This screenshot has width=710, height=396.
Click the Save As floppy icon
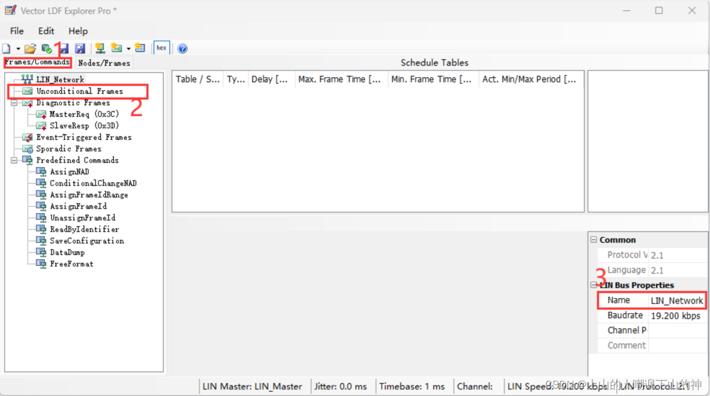point(80,48)
